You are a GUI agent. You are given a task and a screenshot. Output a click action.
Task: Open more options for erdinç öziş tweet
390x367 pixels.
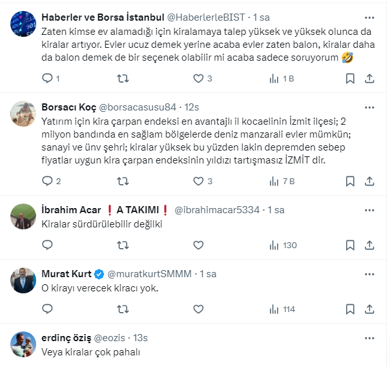tap(369, 338)
